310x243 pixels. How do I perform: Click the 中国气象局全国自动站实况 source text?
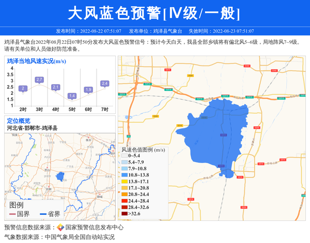[79, 237]
